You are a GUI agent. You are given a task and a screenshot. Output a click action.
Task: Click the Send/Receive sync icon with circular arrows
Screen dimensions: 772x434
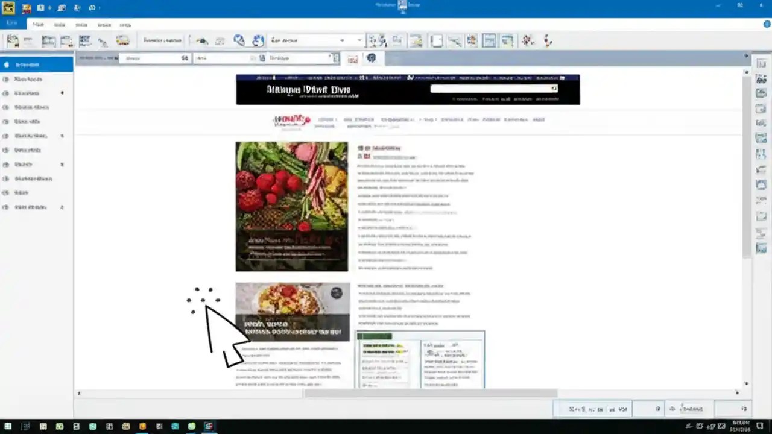point(239,40)
